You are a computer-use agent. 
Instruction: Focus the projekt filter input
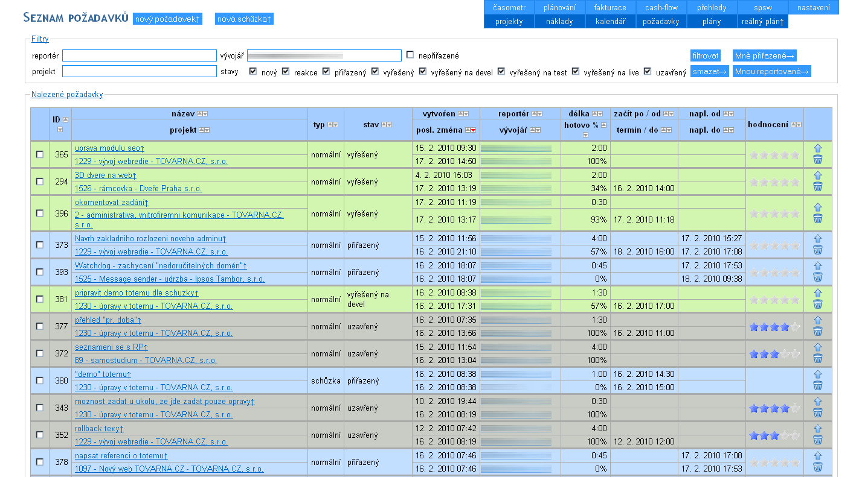140,71
